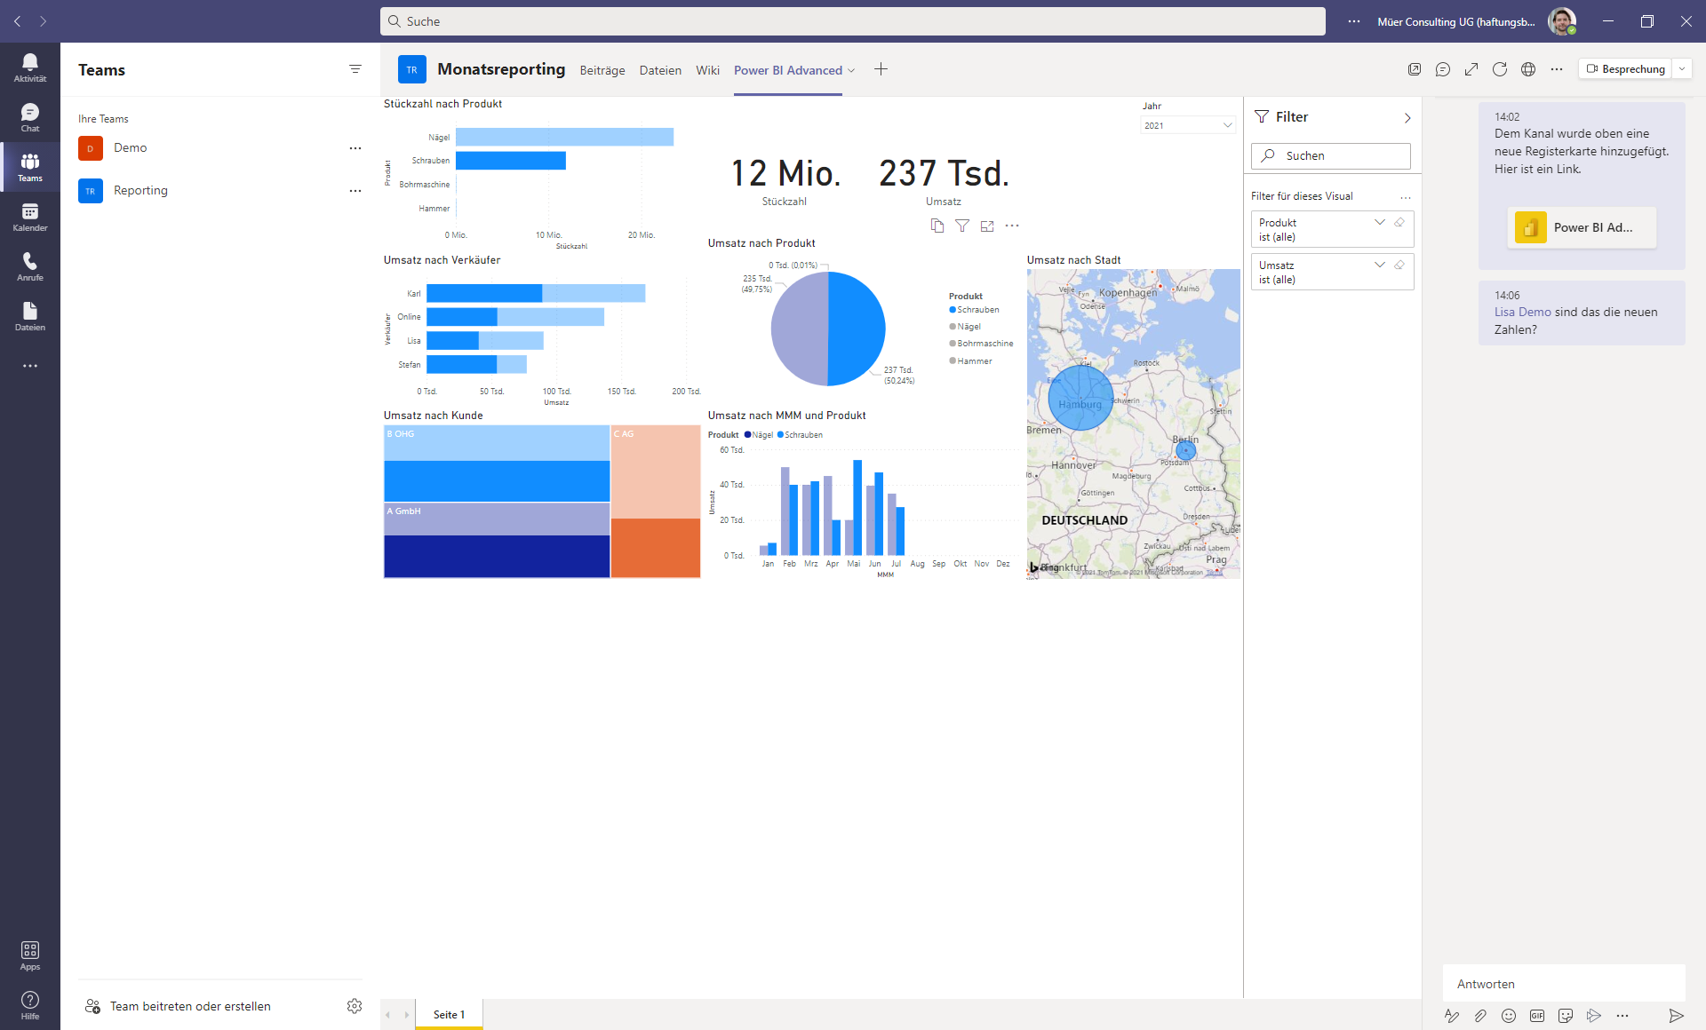Clear the Umsatz filter
This screenshot has width=1706, height=1030.
(1399, 265)
